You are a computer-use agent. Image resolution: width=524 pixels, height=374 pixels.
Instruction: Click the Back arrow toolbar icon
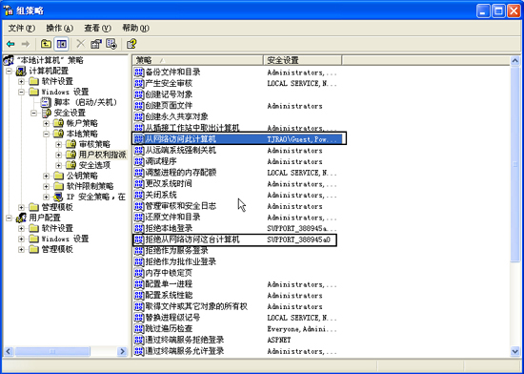(10, 44)
